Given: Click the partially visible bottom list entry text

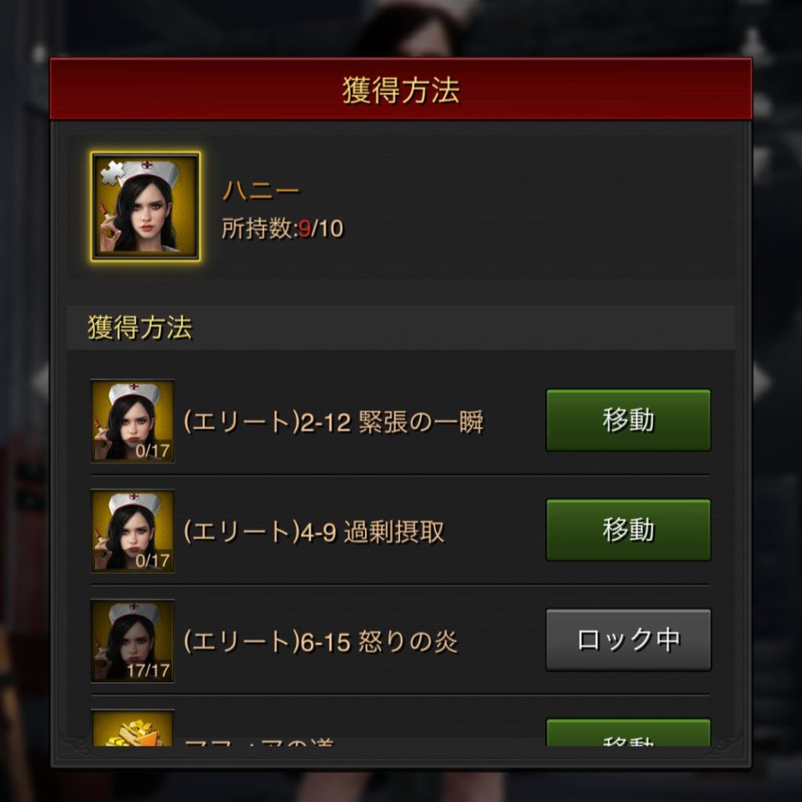Looking at the screenshot, I should 258,742.
